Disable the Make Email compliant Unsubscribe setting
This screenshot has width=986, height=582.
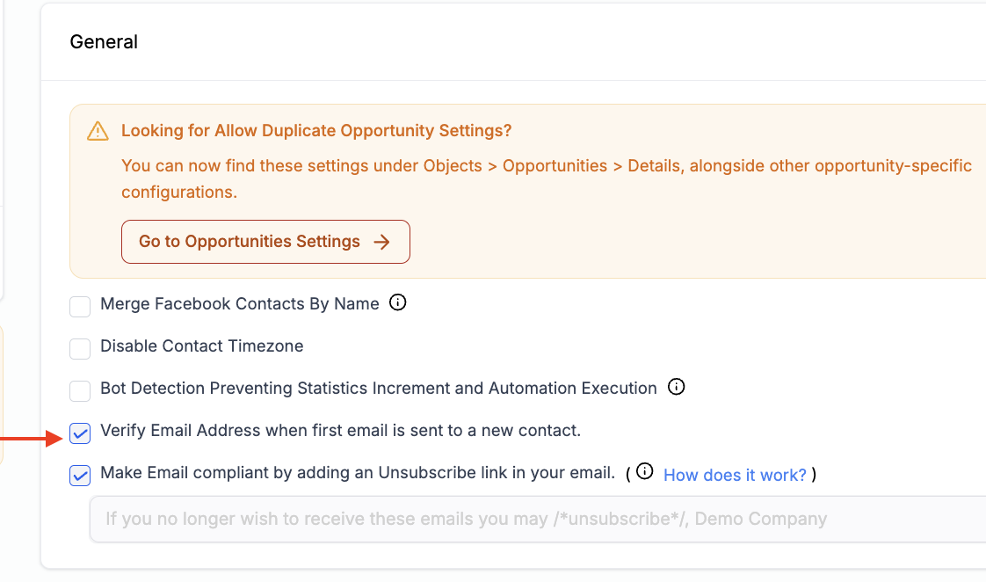click(79, 475)
